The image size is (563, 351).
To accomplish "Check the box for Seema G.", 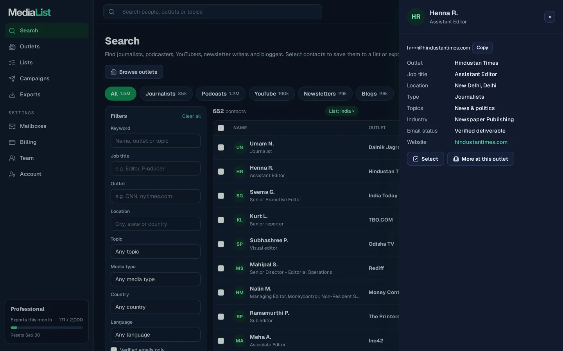I will [221, 196].
